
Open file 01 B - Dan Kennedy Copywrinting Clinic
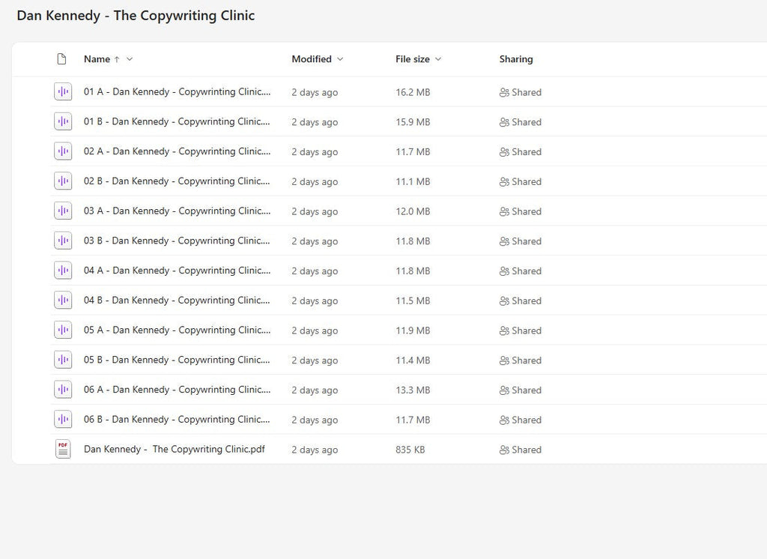(177, 122)
